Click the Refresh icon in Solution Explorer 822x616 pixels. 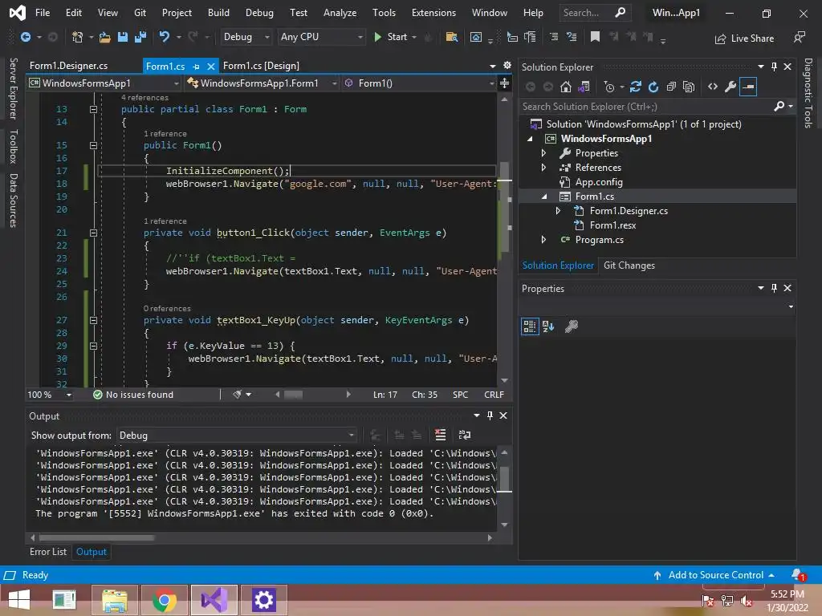(653, 87)
